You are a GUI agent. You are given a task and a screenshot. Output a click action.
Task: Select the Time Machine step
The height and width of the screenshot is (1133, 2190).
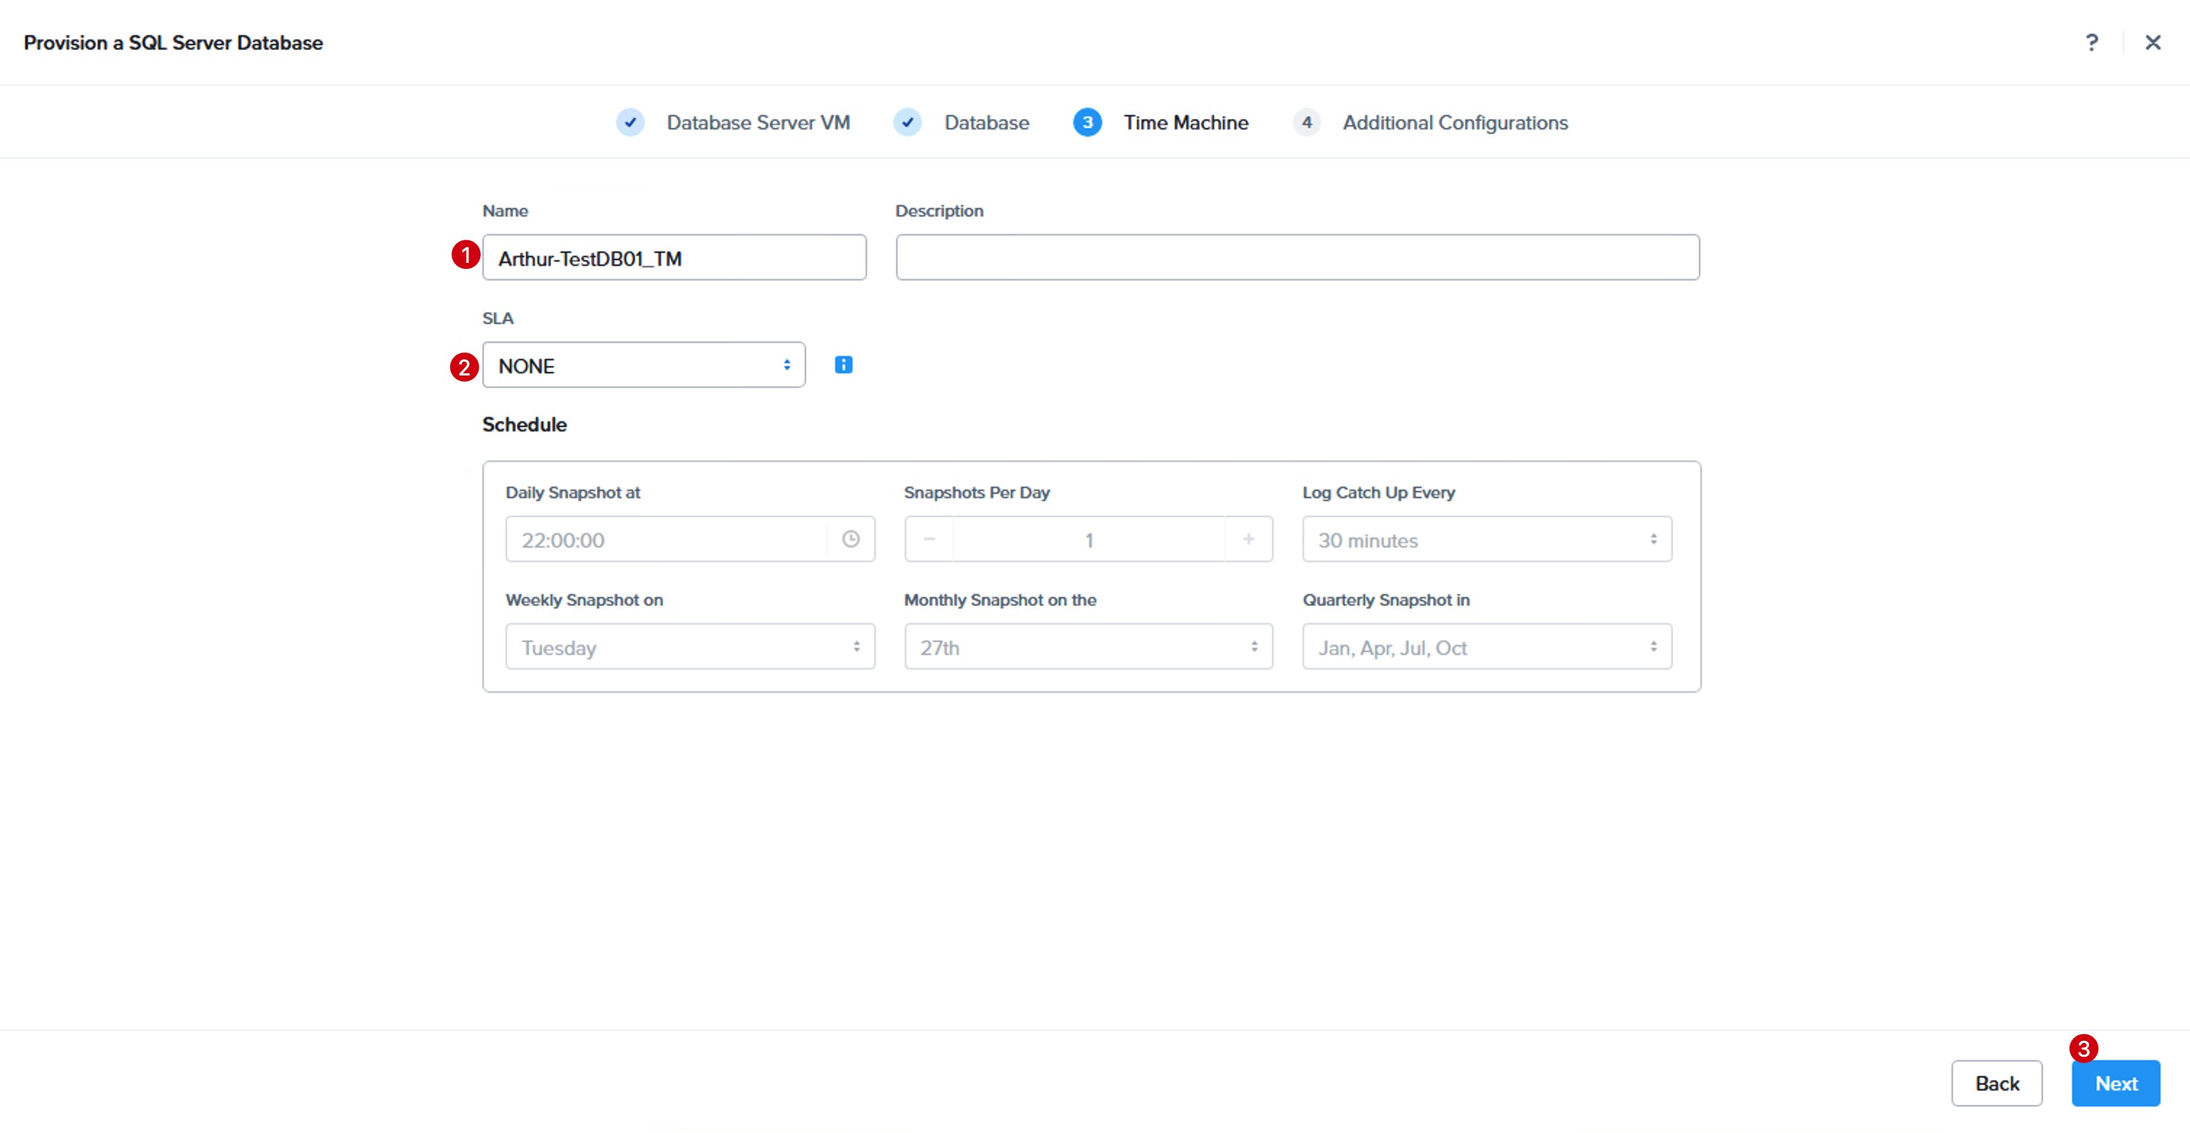click(1186, 123)
